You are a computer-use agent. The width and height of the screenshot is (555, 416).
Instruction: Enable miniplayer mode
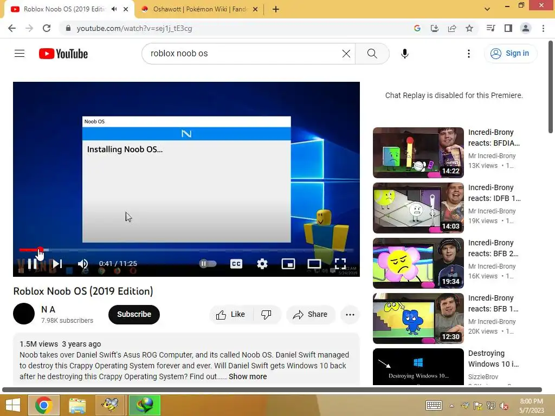pyautogui.click(x=288, y=264)
